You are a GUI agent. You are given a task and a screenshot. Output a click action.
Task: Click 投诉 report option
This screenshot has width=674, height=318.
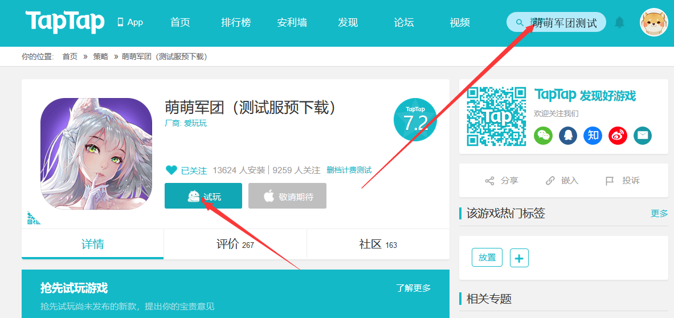pos(622,181)
